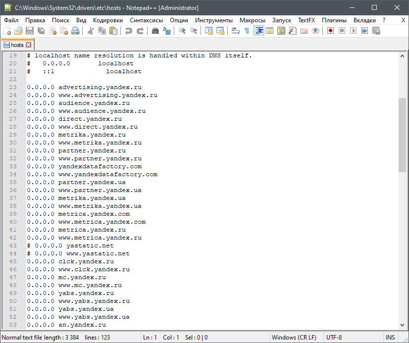Click the Open file toolbar icon

(18, 31)
